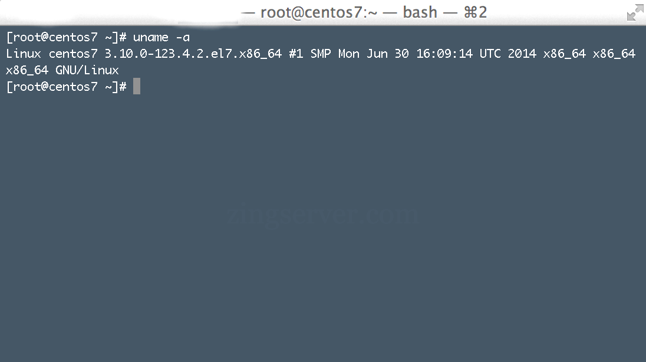
Task: Click the hostname centos7 in uname output
Action: (73, 54)
